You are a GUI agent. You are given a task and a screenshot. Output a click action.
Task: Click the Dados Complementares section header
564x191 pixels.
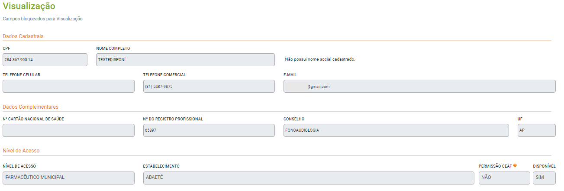[x=30, y=107]
